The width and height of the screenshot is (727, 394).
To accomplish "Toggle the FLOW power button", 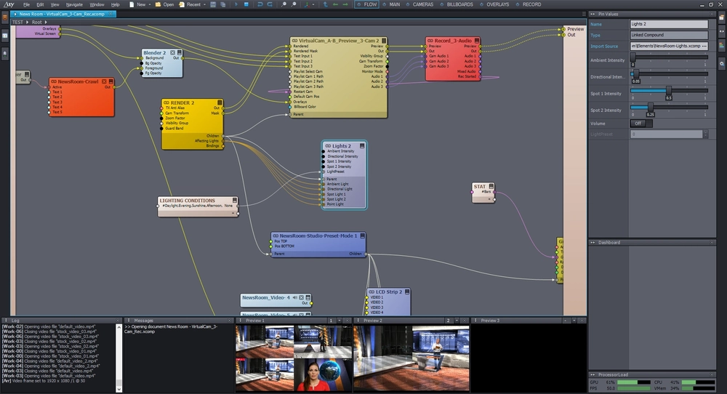I will [x=359, y=4].
